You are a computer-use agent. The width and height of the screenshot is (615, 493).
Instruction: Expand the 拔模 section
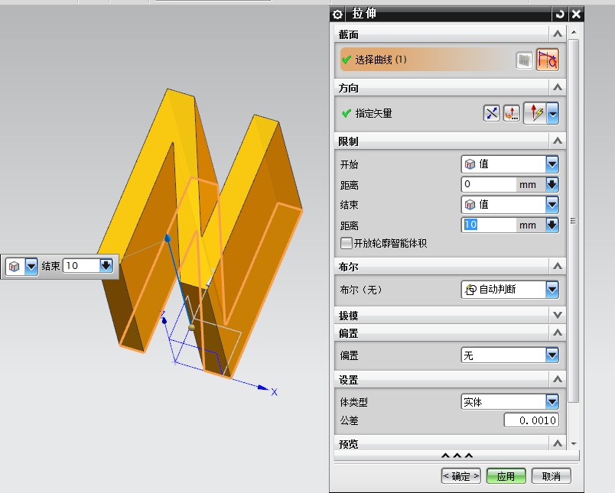(558, 315)
